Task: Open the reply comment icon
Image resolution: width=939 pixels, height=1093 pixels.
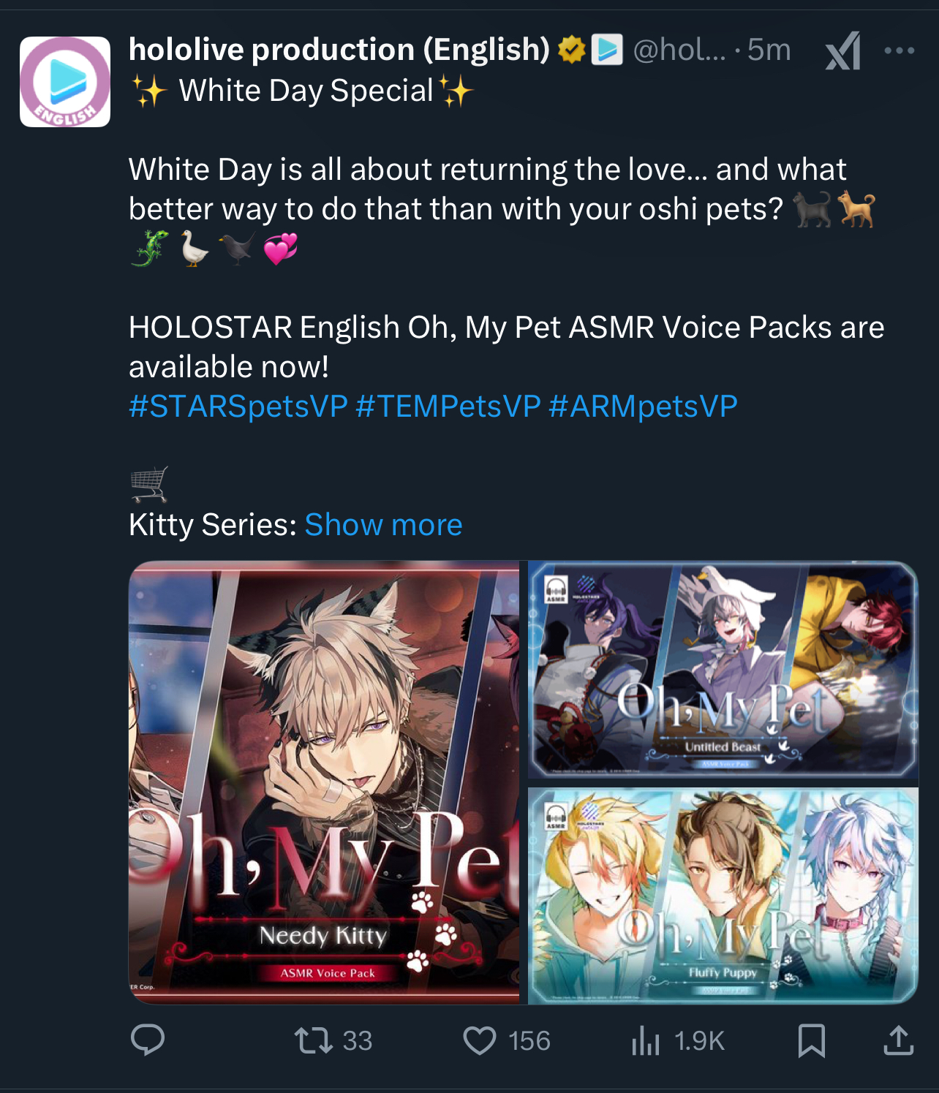Action: click(148, 1040)
